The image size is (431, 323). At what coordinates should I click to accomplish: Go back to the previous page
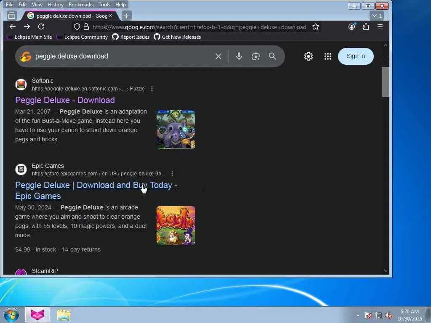tap(13, 26)
